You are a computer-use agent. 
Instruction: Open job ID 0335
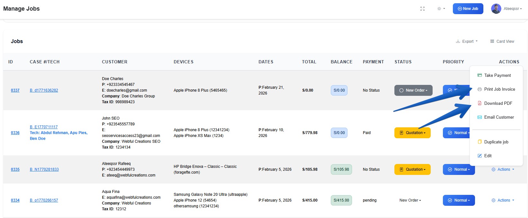[15, 169]
